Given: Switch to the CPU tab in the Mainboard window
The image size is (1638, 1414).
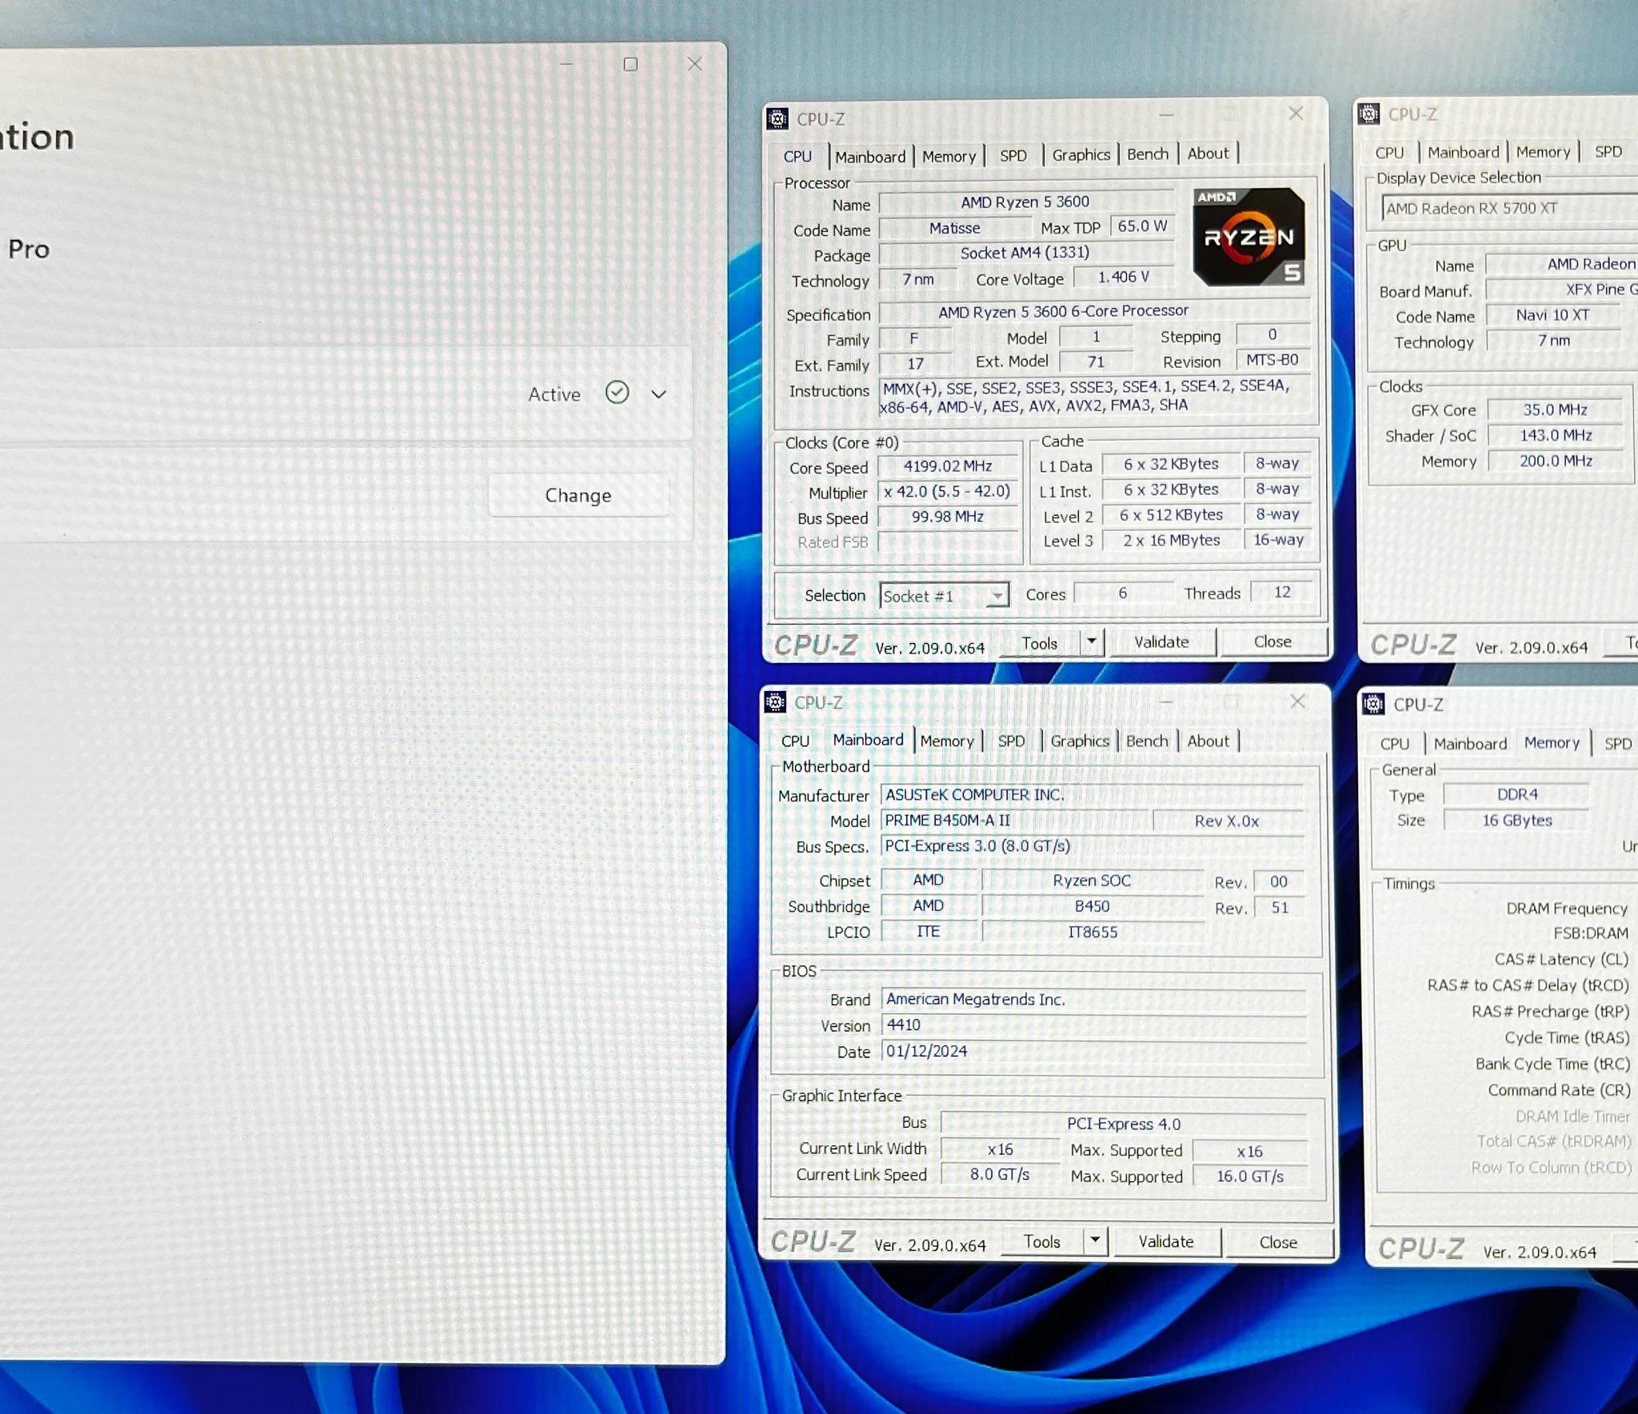Looking at the screenshot, I should pyautogui.click(x=795, y=741).
